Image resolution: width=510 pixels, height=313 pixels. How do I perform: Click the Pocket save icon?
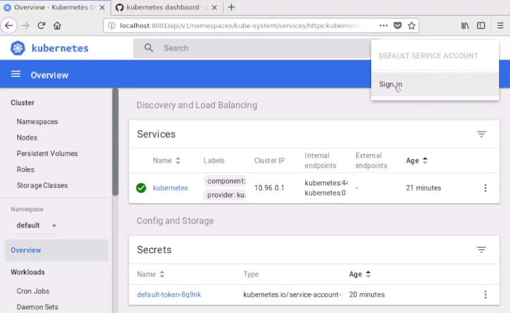click(397, 26)
